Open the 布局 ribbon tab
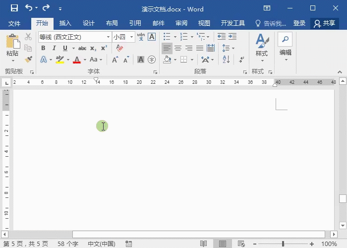The height and width of the screenshot is (248, 347). click(x=112, y=23)
